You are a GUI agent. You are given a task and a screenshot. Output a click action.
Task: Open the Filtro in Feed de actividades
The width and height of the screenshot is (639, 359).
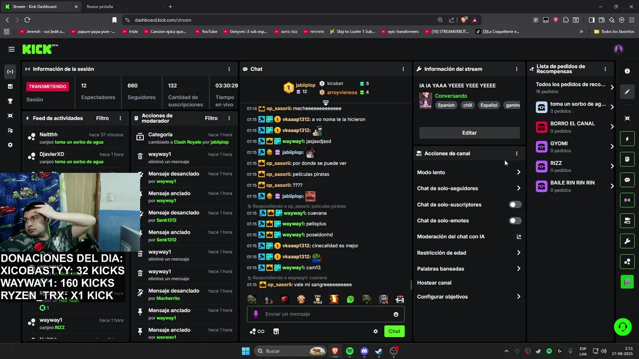[x=102, y=118]
